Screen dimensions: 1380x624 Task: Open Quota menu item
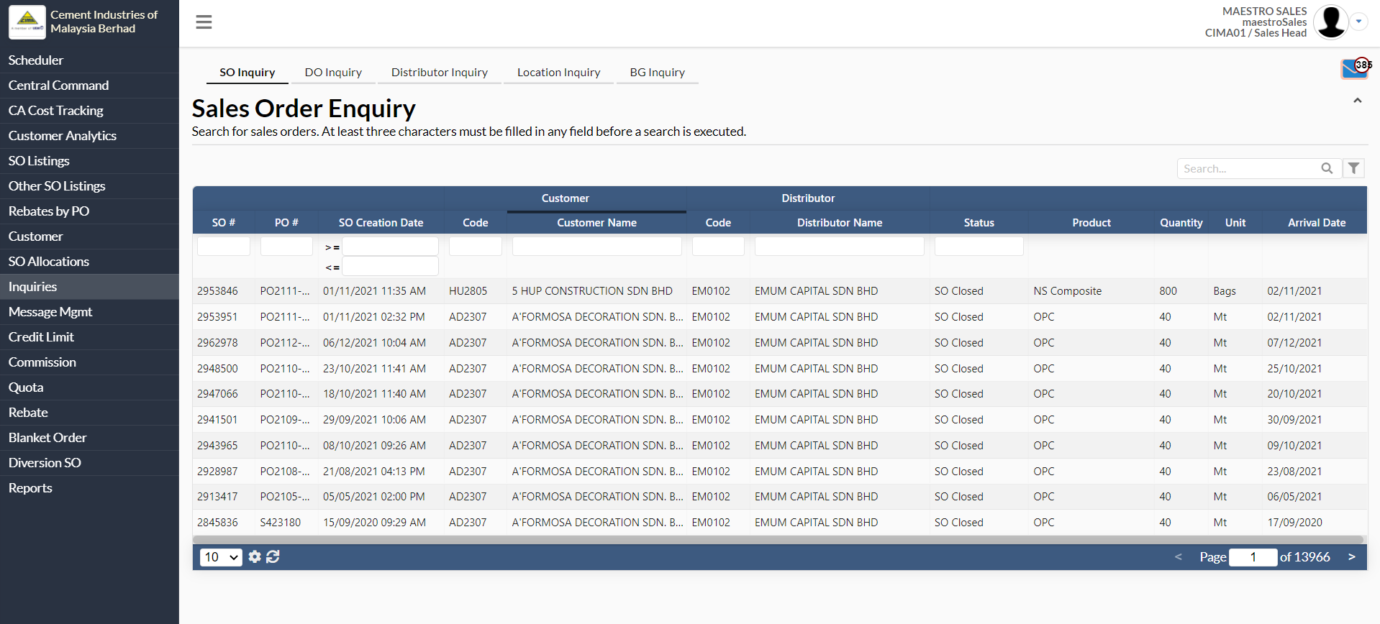pyautogui.click(x=89, y=387)
